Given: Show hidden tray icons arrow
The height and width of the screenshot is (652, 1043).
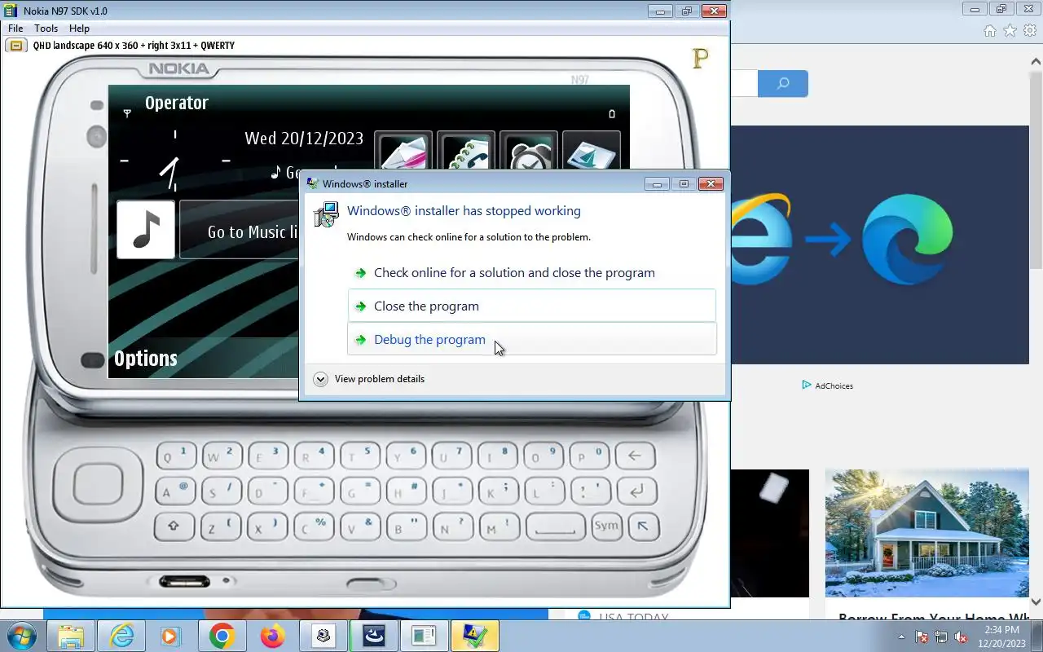Looking at the screenshot, I should coord(901,637).
